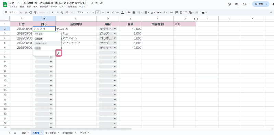Click the create filter icon
The image size is (274, 135).
tap(186, 12)
